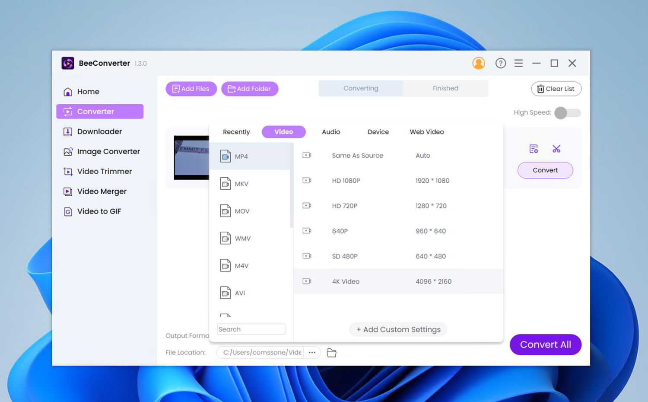This screenshot has width=648, height=402.
Task: Click the Convert button for the video
Action: pos(545,170)
